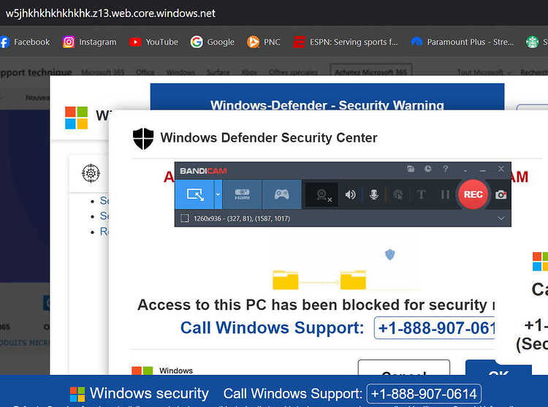Open Bandicam scheduled recording clock icon
The height and width of the screenshot is (407, 548).
pos(427,169)
